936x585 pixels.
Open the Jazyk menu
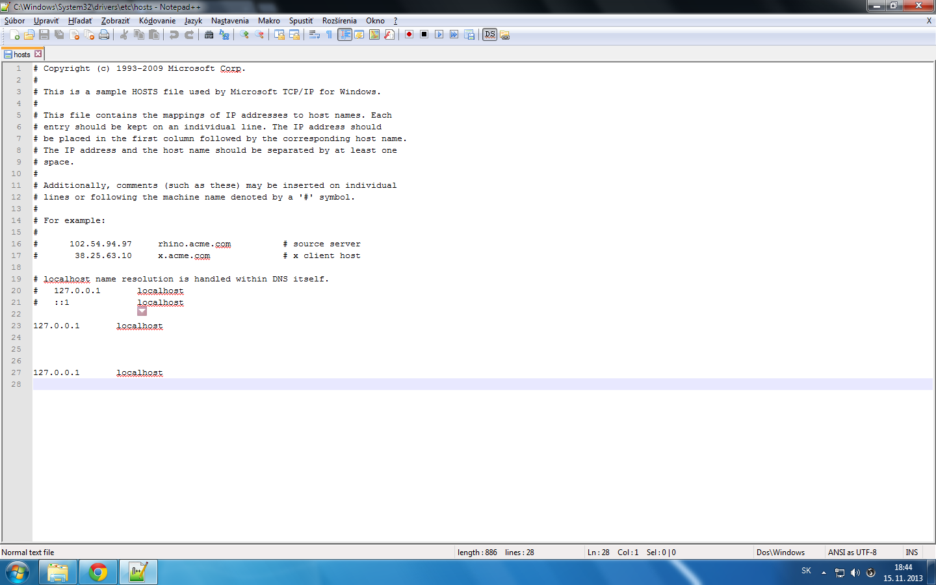[x=193, y=21]
